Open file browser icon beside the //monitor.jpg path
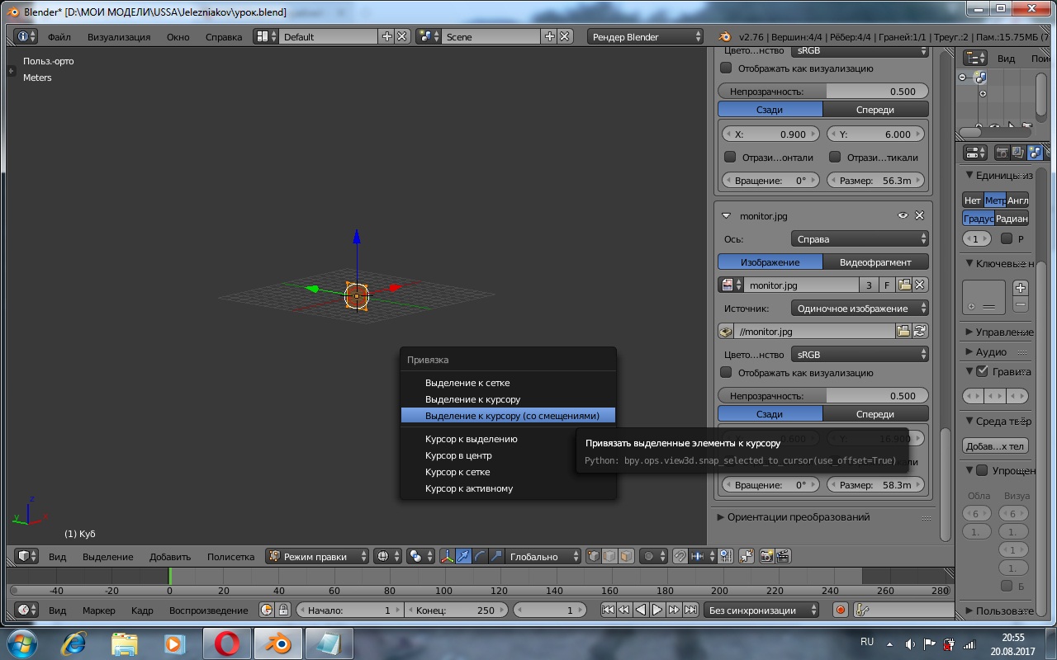This screenshot has width=1057, height=660. click(x=903, y=332)
